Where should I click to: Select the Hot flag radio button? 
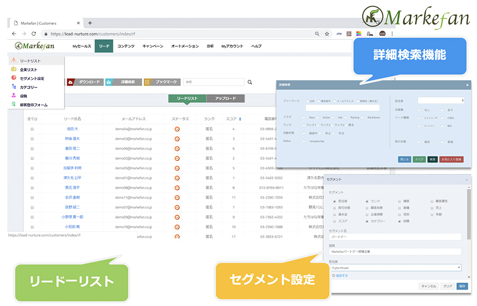[333, 117]
